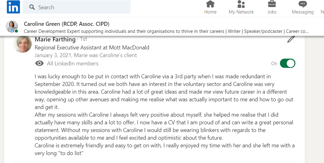Click the eye visibility icon
324x163 pixels.
(x=39, y=64)
